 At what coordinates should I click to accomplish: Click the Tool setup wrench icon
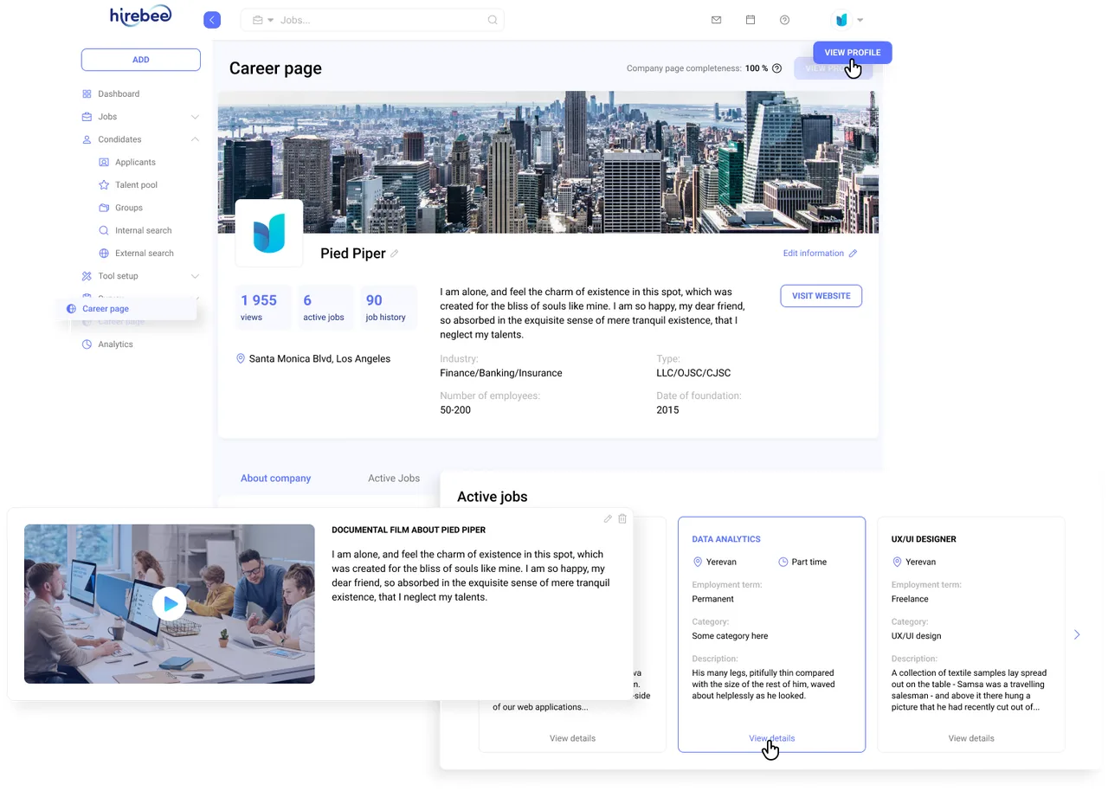click(x=87, y=276)
